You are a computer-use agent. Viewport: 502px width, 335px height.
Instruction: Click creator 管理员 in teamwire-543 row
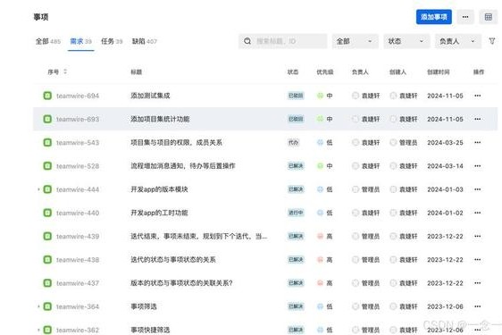pos(404,142)
